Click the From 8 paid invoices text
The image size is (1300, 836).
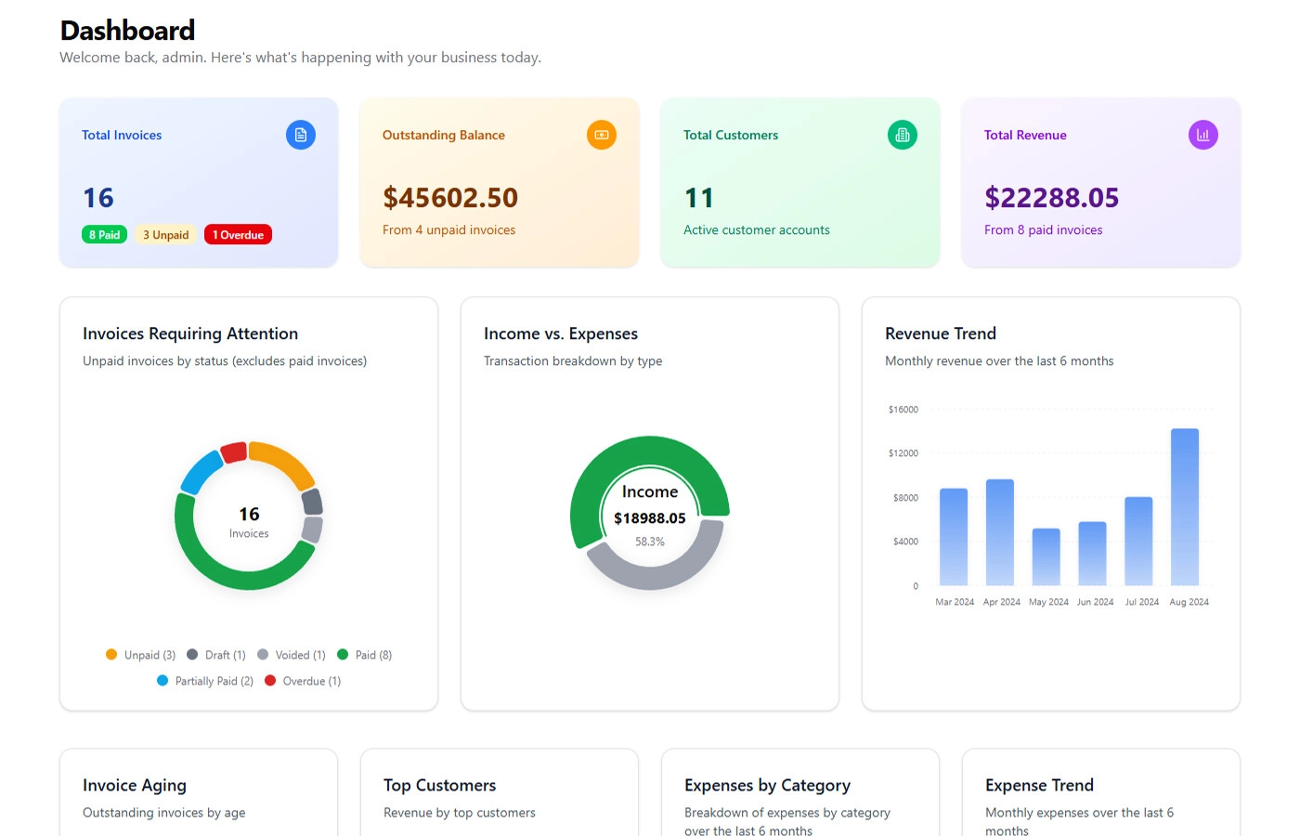1043,229
